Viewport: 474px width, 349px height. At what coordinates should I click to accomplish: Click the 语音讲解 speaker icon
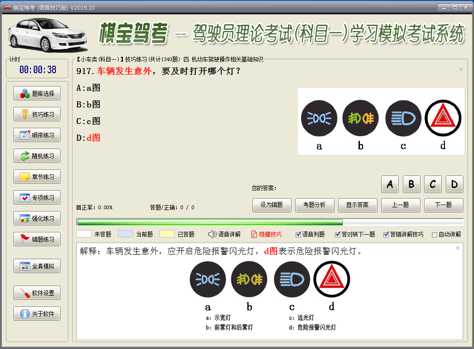click(212, 234)
